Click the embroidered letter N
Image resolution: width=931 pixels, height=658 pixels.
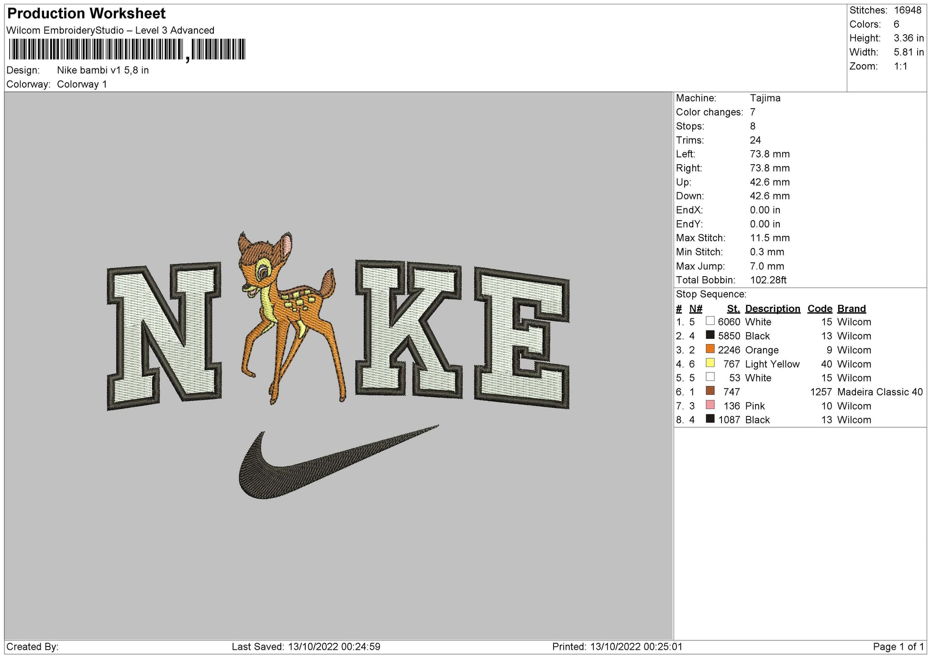pyautogui.click(x=164, y=336)
